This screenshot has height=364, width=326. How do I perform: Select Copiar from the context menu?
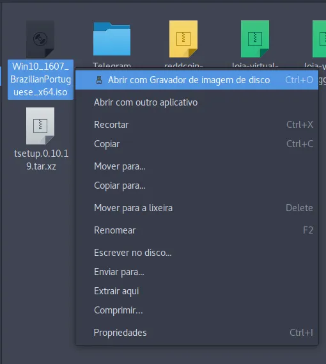(x=197, y=144)
